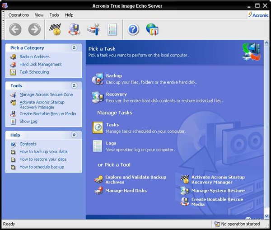Open the Tasks management link
The height and width of the screenshot is (230, 271).
click(112, 125)
